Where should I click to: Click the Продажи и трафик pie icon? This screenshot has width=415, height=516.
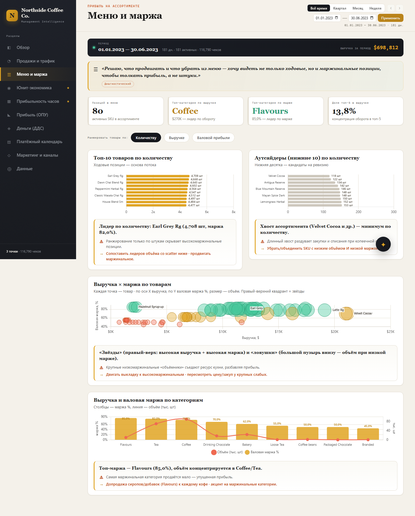point(9,61)
